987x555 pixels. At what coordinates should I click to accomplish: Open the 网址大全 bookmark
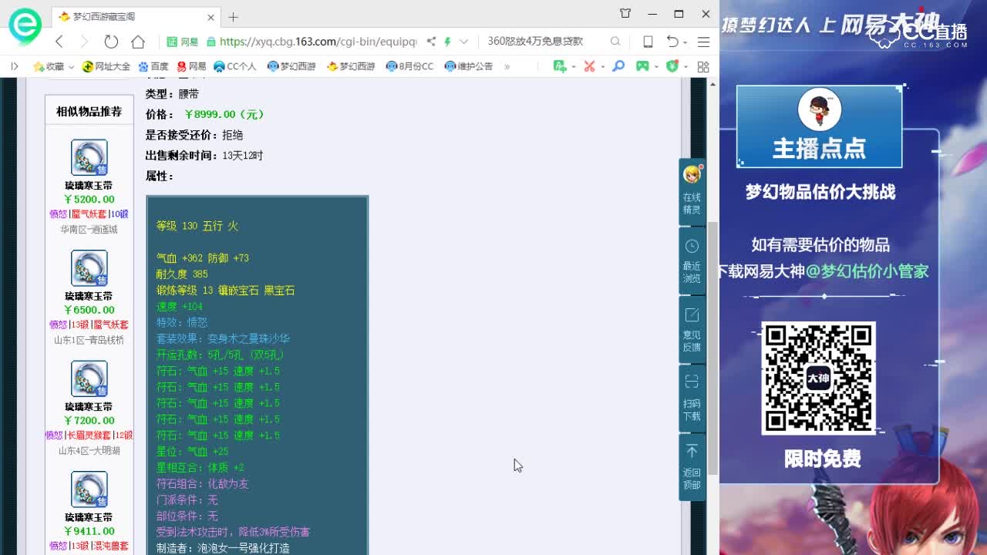tap(106, 66)
